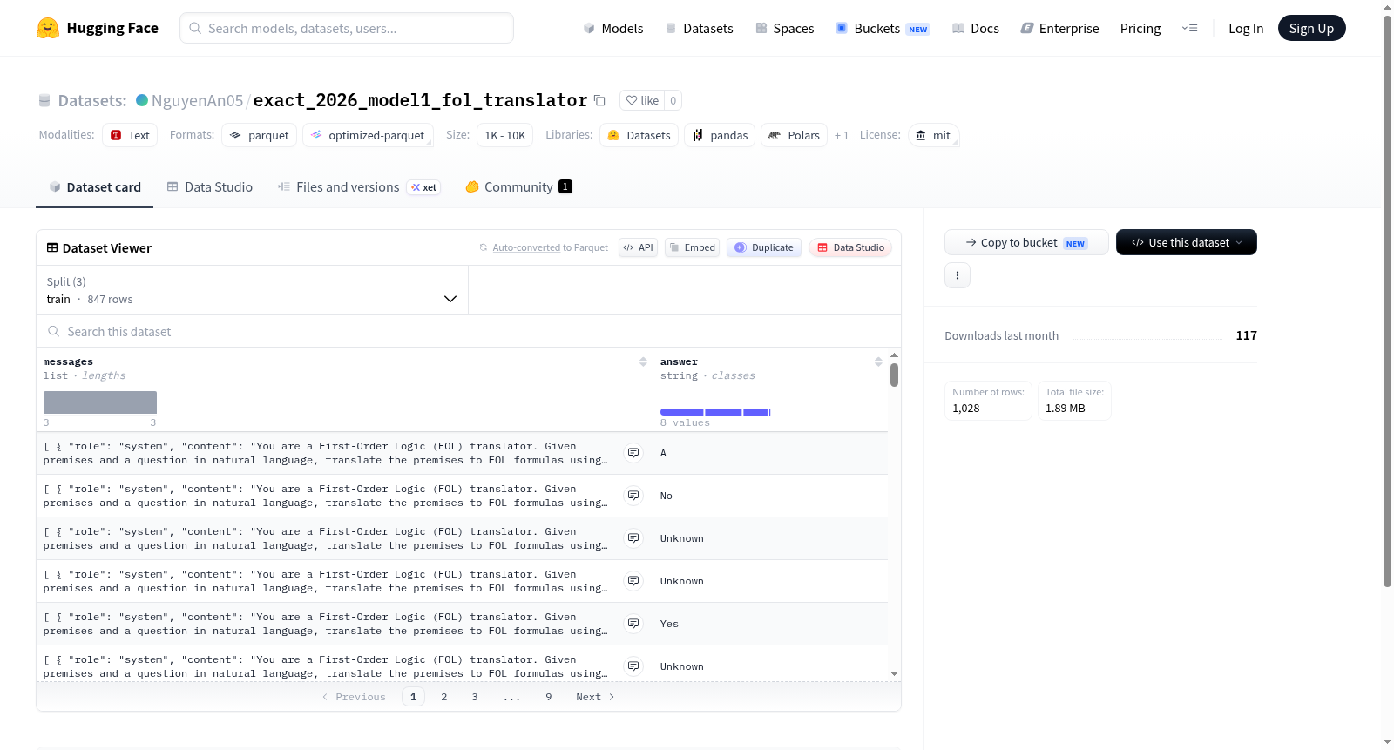This screenshot has height=750, width=1394.
Task: Click Copy to bucket
Action: pos(1026,242)
